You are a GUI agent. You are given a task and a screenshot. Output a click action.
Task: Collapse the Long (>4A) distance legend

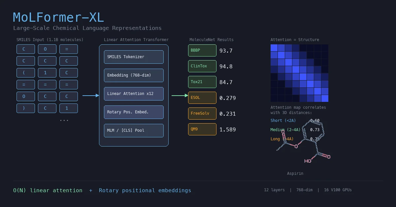pyautogui.click(x=282, y=139)
